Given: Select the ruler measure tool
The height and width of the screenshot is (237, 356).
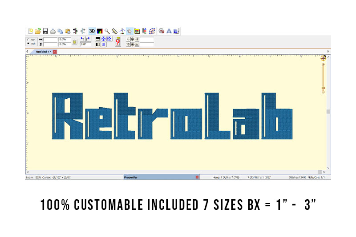Looking at the screenshot, I should 115,31.
